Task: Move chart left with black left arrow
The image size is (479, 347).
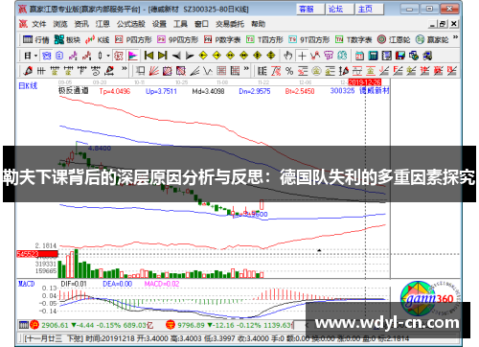Action: [176, 56]
